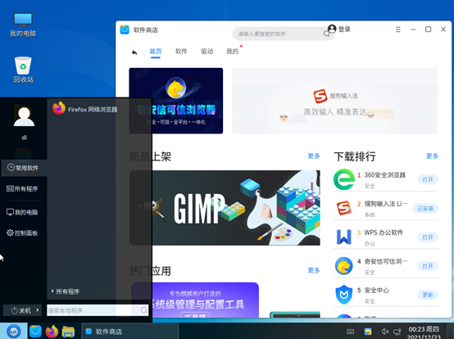The width and height of the screenshot is (454, 339).
Task: Click the 奇安信可信浏览器 icon in ranking
Action: coord(344,266)
